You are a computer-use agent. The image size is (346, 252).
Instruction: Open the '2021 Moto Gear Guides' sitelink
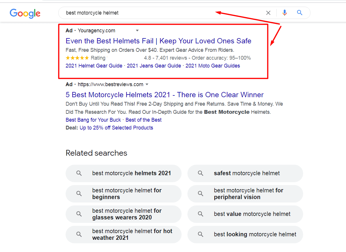[213, 66]
